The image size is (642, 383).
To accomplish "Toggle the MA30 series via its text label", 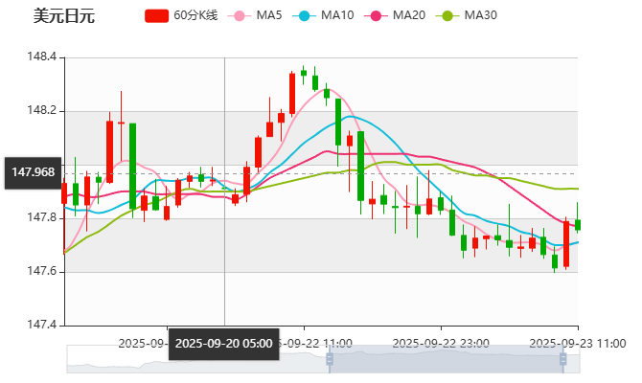I will [480, 15].
